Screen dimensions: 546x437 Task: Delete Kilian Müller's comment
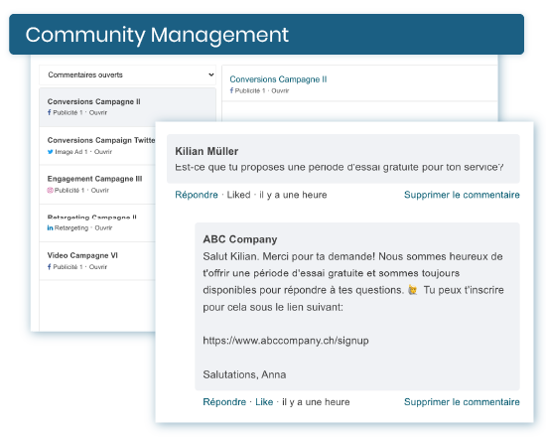pyautogui.click(x=462, y=195)
